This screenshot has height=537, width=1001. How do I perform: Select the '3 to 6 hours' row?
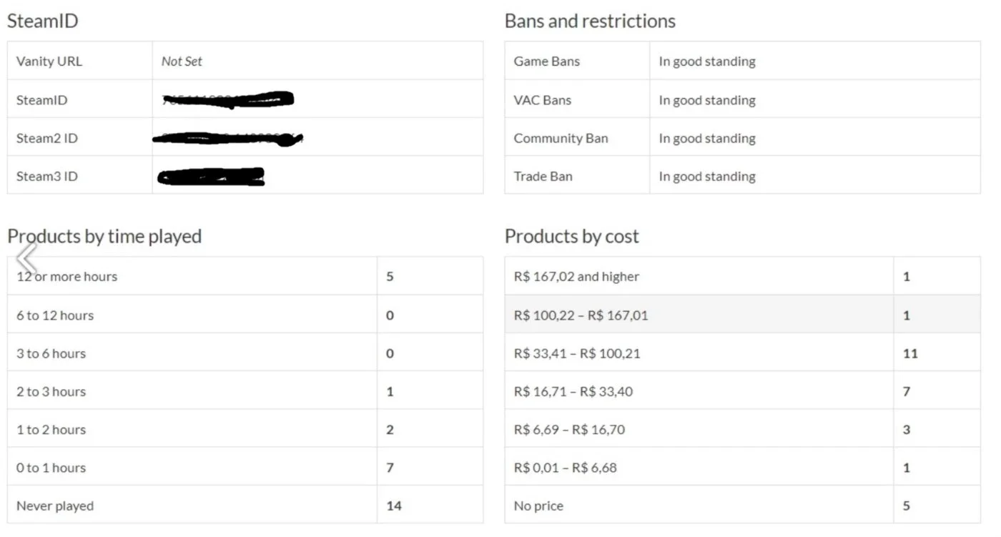point(245,353)
